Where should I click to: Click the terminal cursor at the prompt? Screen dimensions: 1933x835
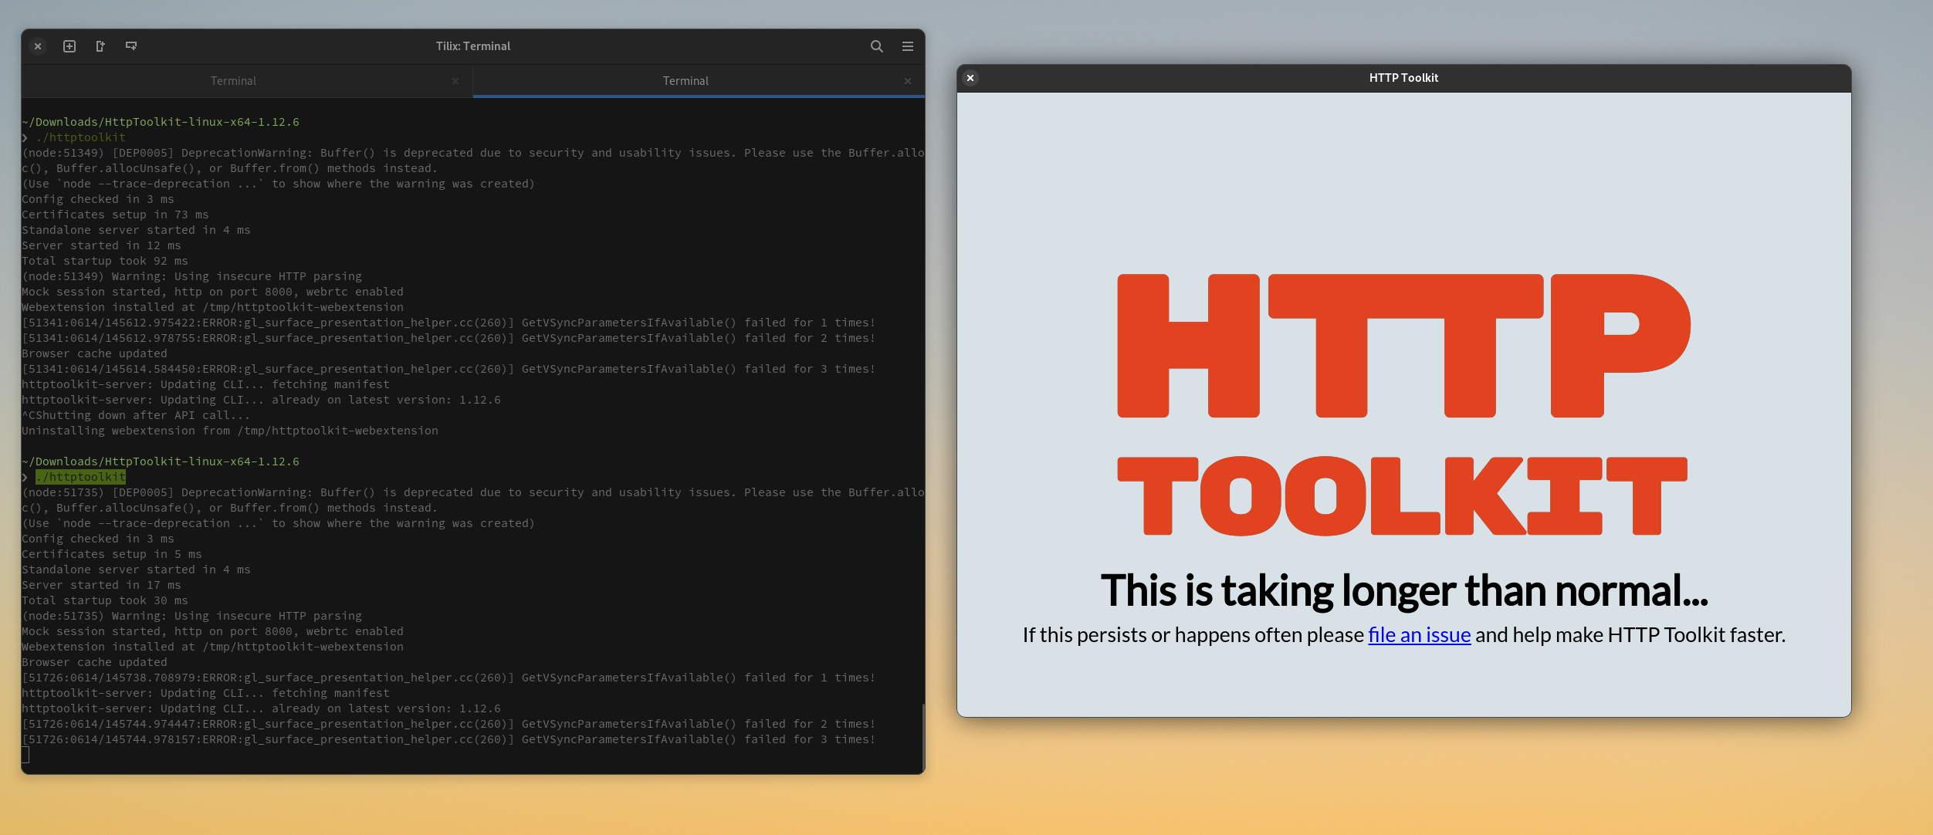pos(25,754)
